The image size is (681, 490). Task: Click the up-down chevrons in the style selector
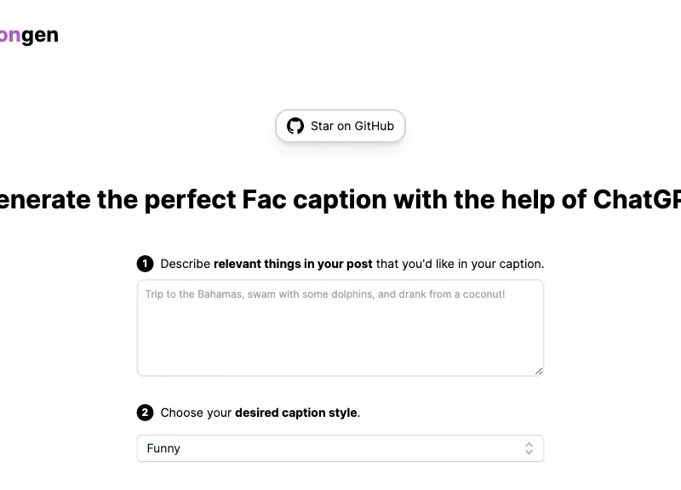pos(529,448)
